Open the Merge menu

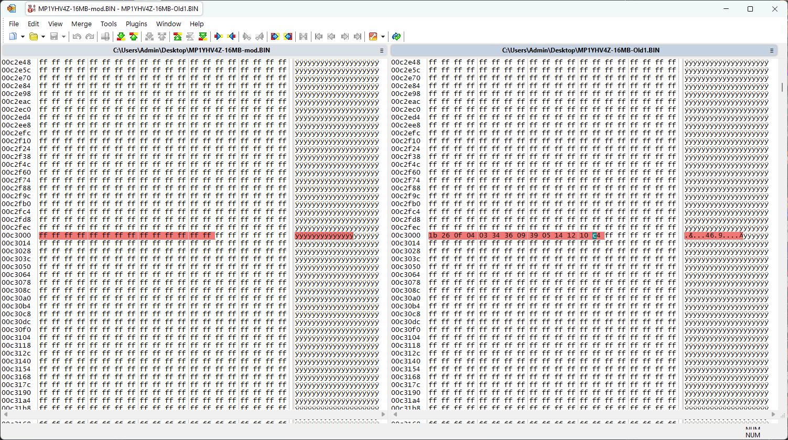[81, 24]
